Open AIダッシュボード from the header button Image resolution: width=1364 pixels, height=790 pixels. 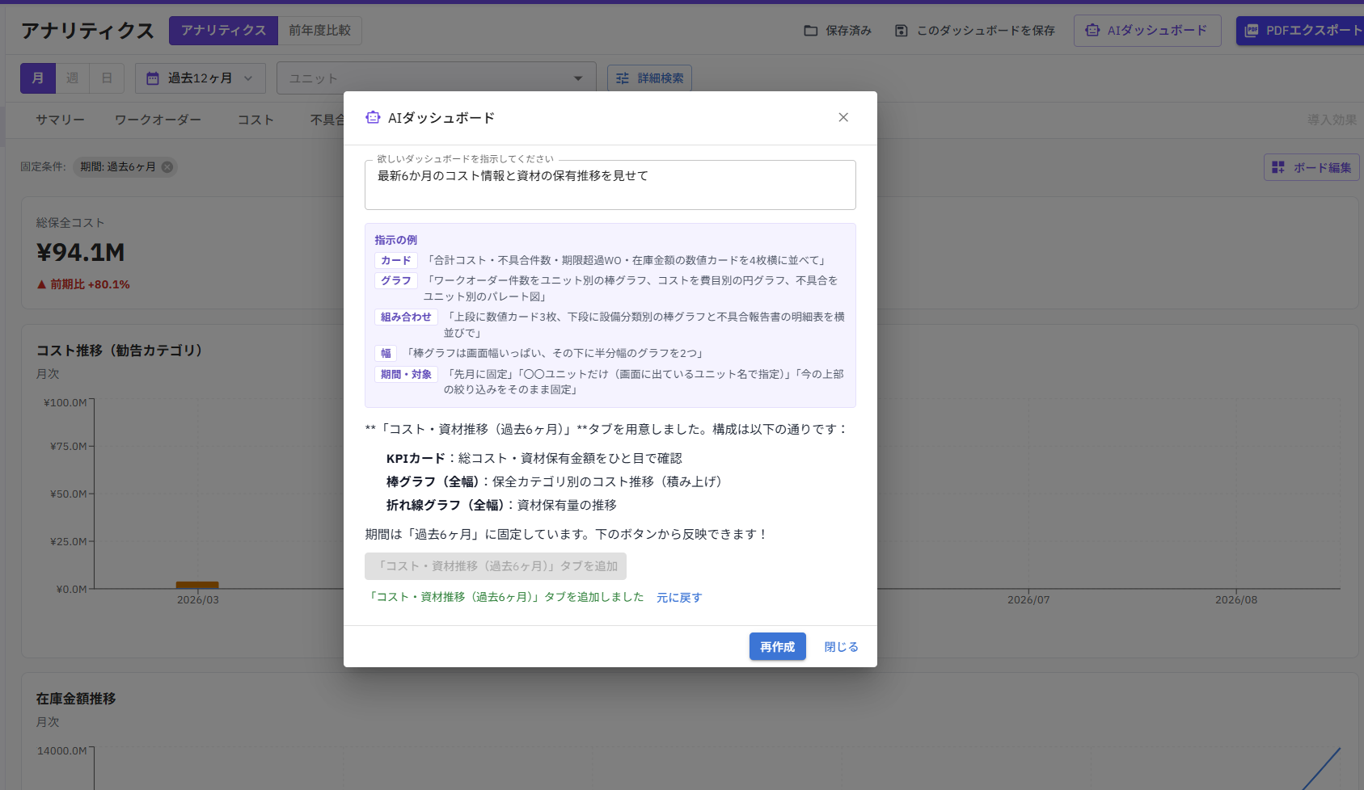(1147, 31)
